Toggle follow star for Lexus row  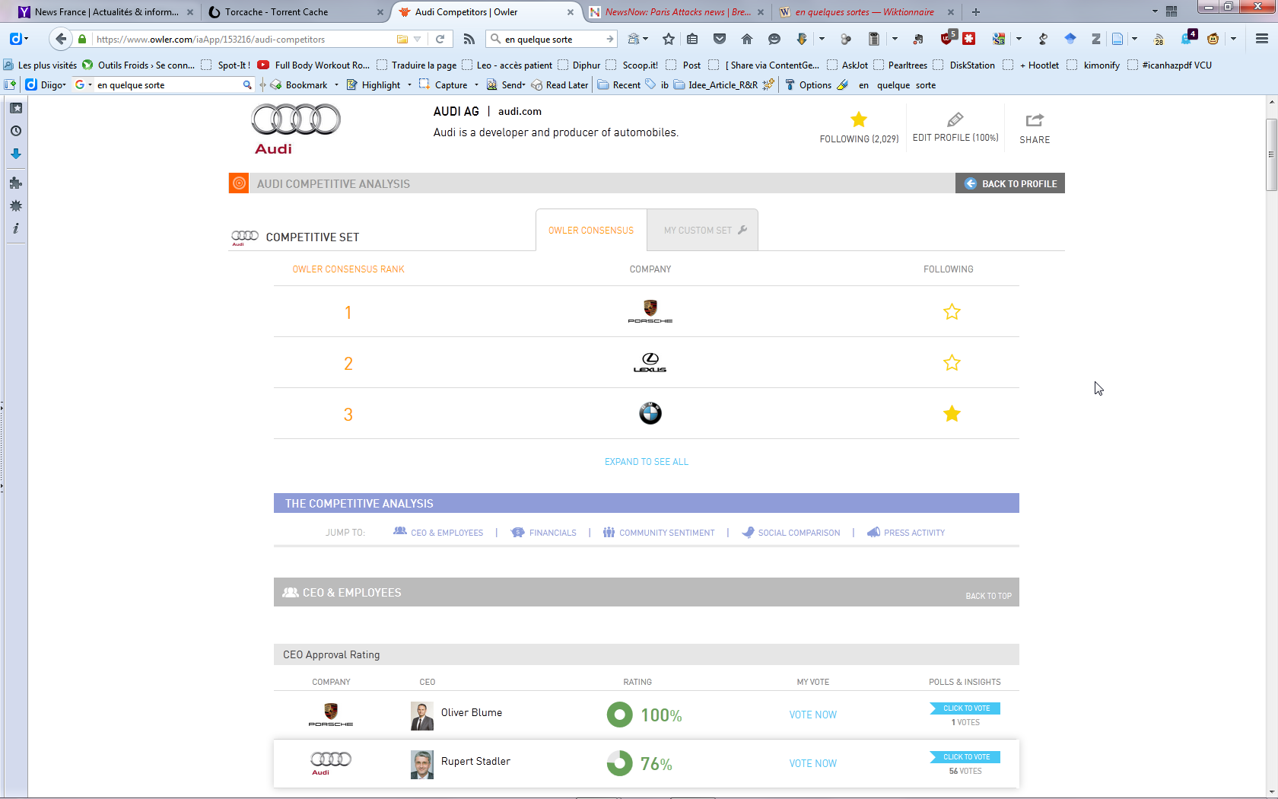click(x=952, y=363)
